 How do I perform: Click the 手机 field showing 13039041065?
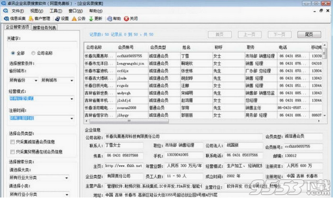[x=184, y=155]
